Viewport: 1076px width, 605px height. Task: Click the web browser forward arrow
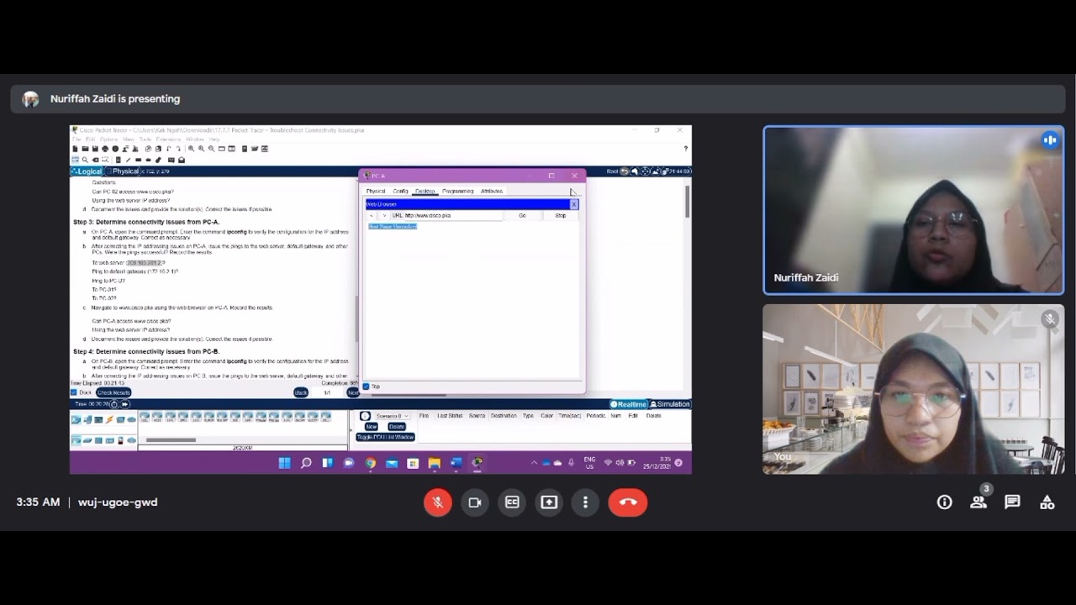tap(384, 216)
